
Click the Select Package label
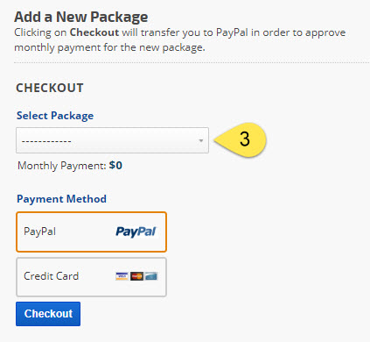click(55, 116)
